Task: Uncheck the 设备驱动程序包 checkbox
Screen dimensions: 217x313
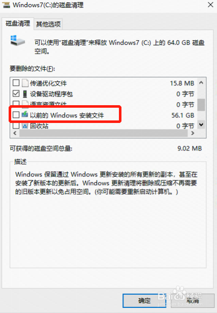Action: coord(16,93)
